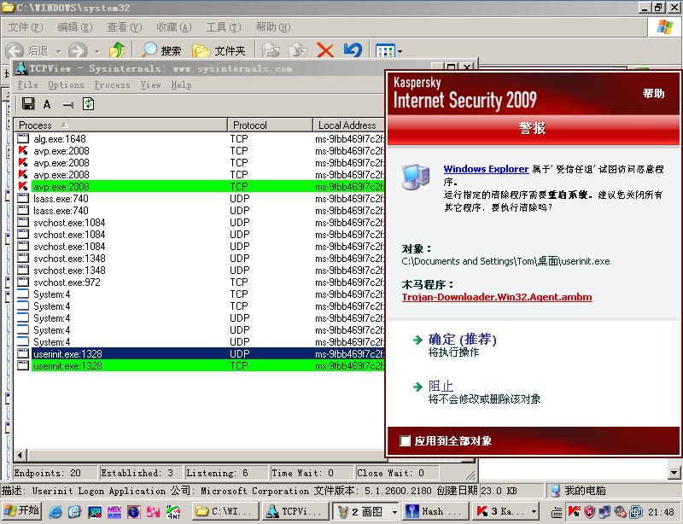Open the 帮助 menu in Explorer

(x=273, y=27)
